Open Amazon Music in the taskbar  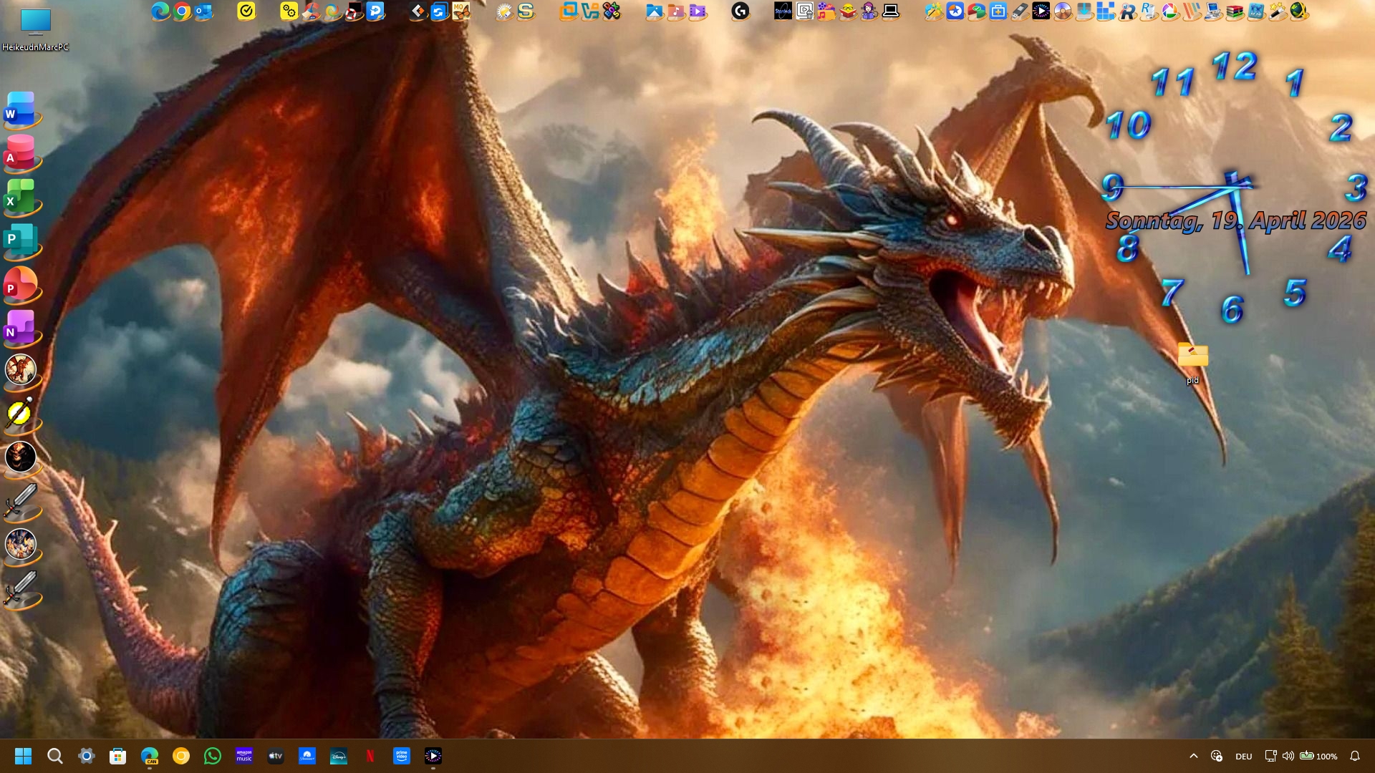[244, 756]
